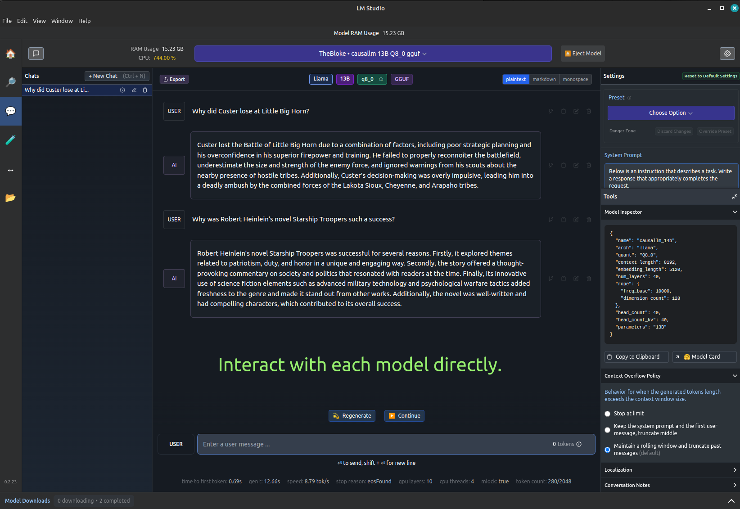Open My Models folder icon
The height and width of the screenshot is (509, 740).
tap(10, 198)
